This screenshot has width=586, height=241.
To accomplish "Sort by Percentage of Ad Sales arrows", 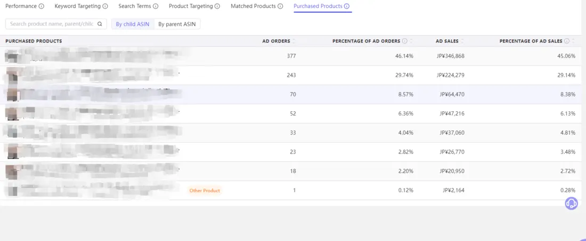I will (x=573, y=41).
